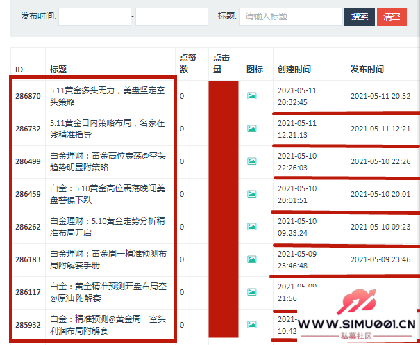Select the image icon in row 286499
Image resolution: width=420 pixels, height=345 pixels.
click(251, 161)
